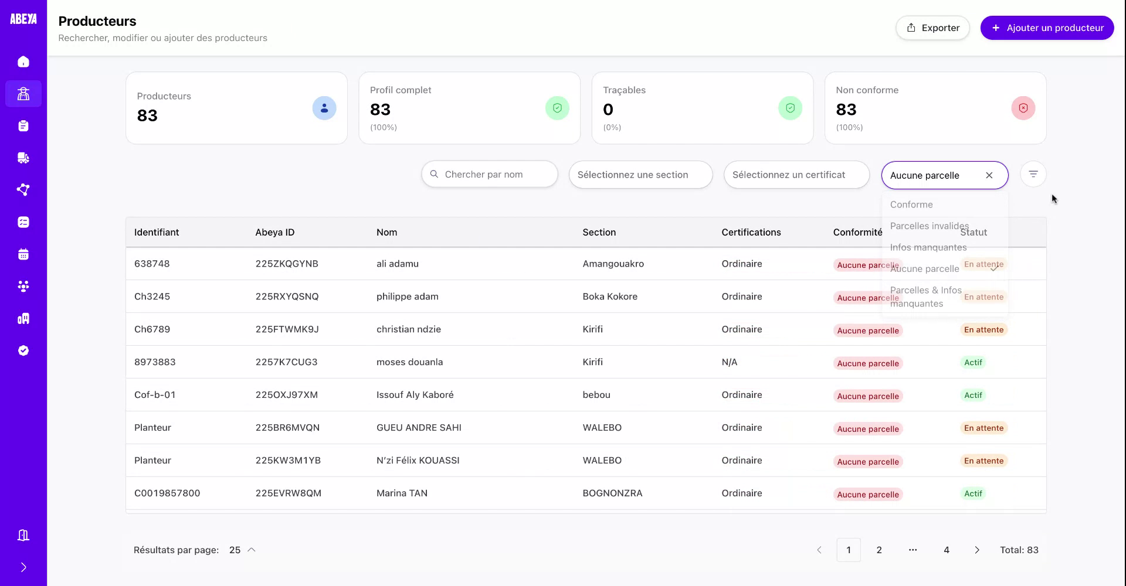Open the row for Issouf Aly Kaboré
The height and width of the screenshot is (586, 1126).
(586, 395)
